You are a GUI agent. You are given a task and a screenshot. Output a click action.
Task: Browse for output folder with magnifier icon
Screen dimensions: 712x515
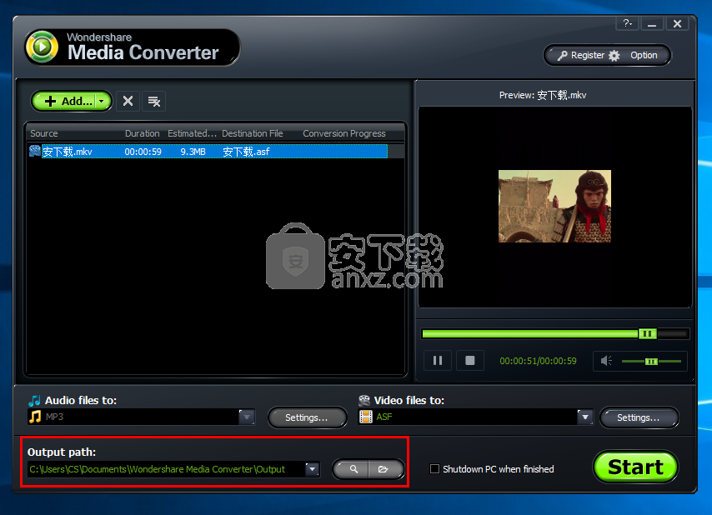click(353, 469)
